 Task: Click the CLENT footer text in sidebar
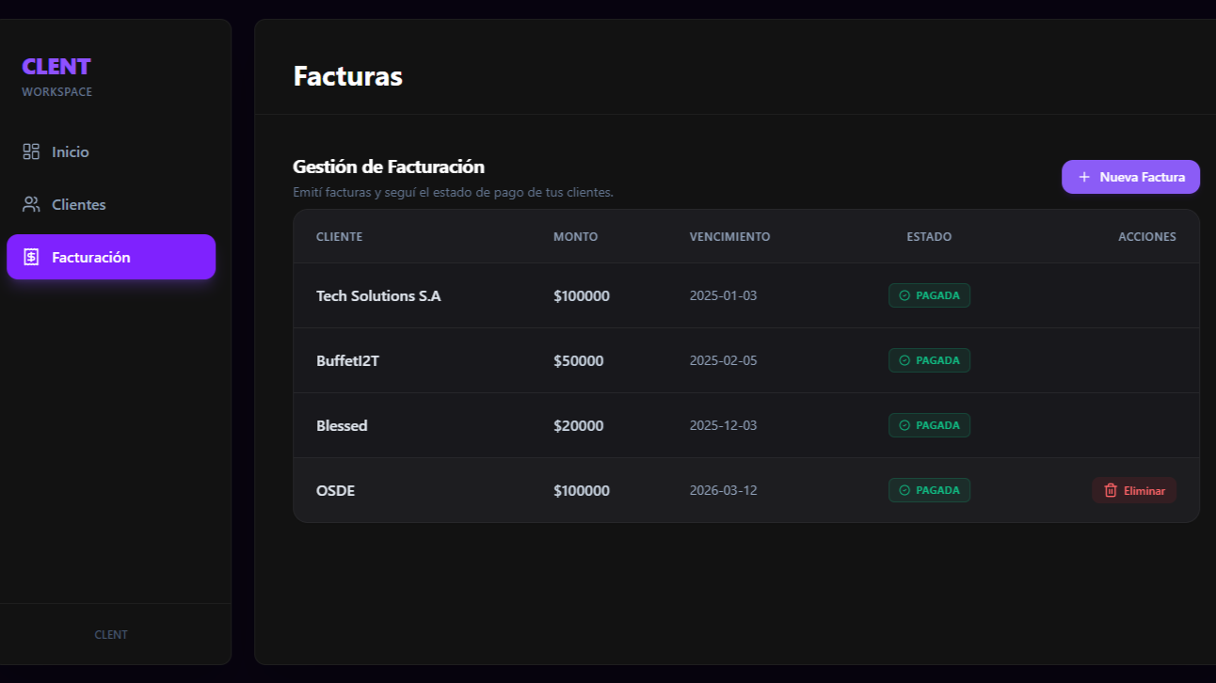(x=111, y=634)
